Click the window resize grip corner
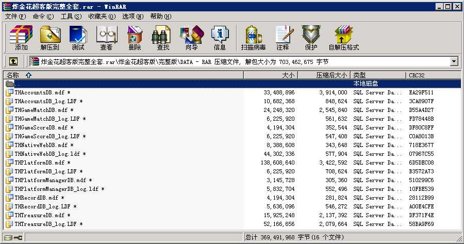This screenshot has width=464, height=244. [x=458, y=238]
